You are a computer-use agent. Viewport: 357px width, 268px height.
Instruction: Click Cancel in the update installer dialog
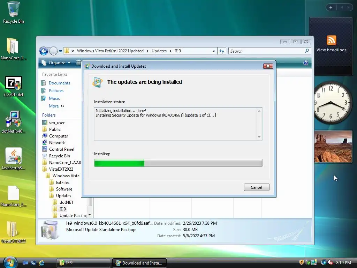click(257, 187)
